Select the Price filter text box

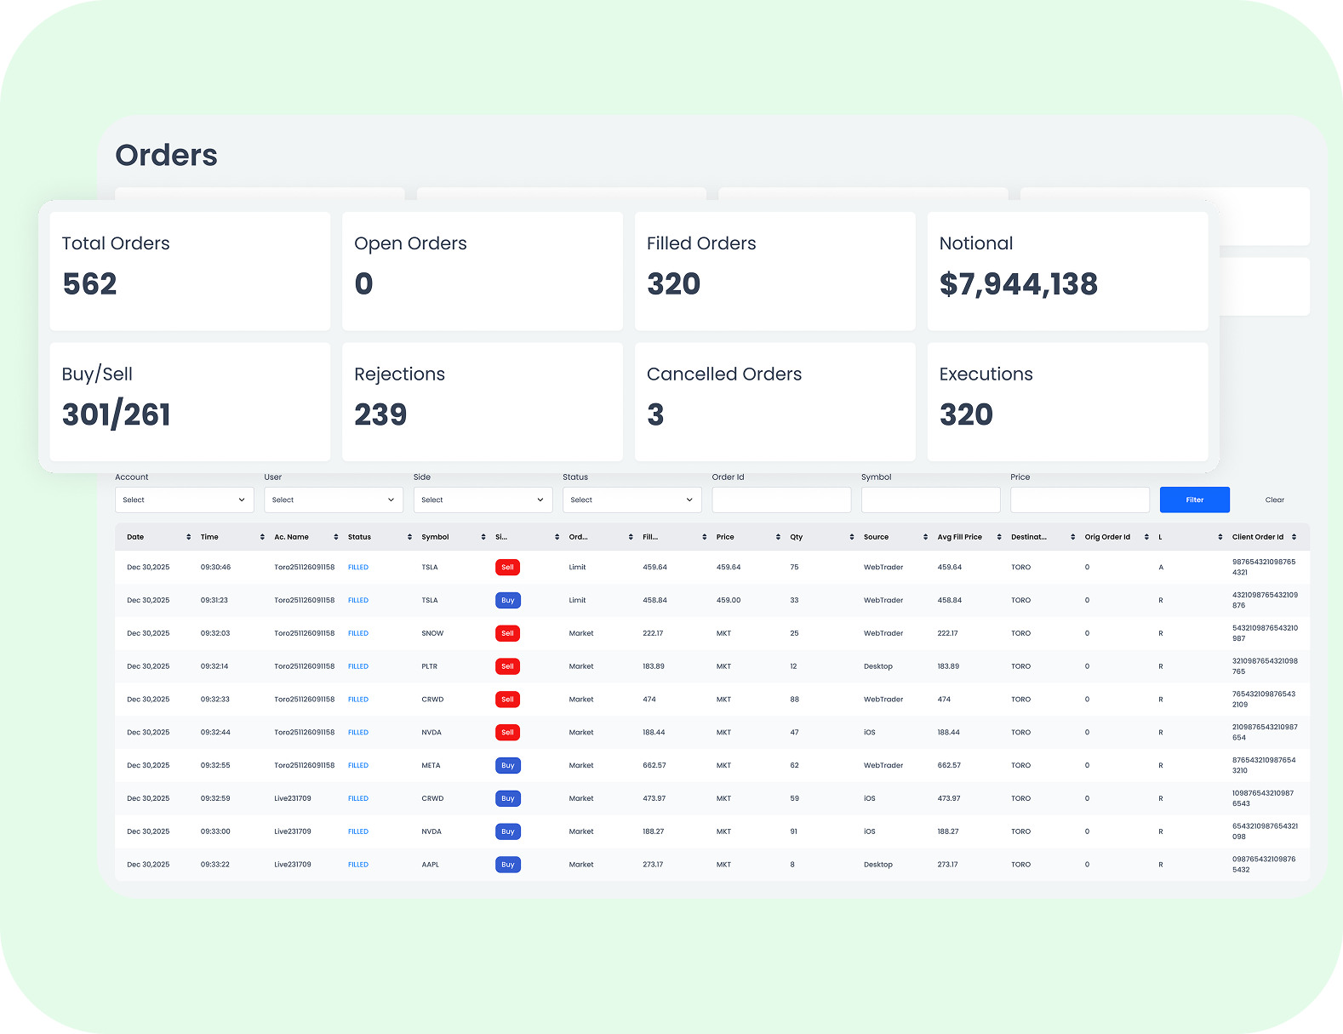1079,500
